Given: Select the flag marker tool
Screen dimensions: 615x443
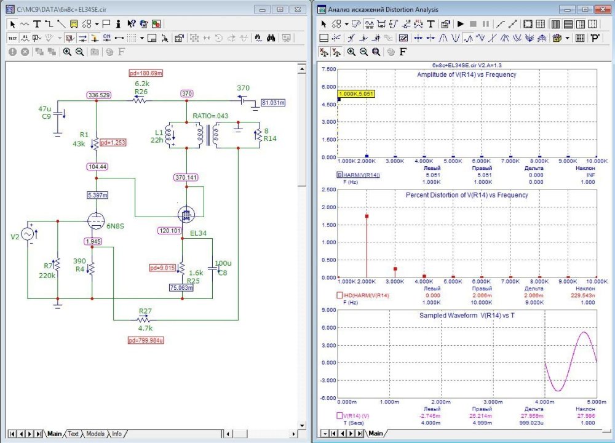Looking at the screenshot, I should click(106, 24).
